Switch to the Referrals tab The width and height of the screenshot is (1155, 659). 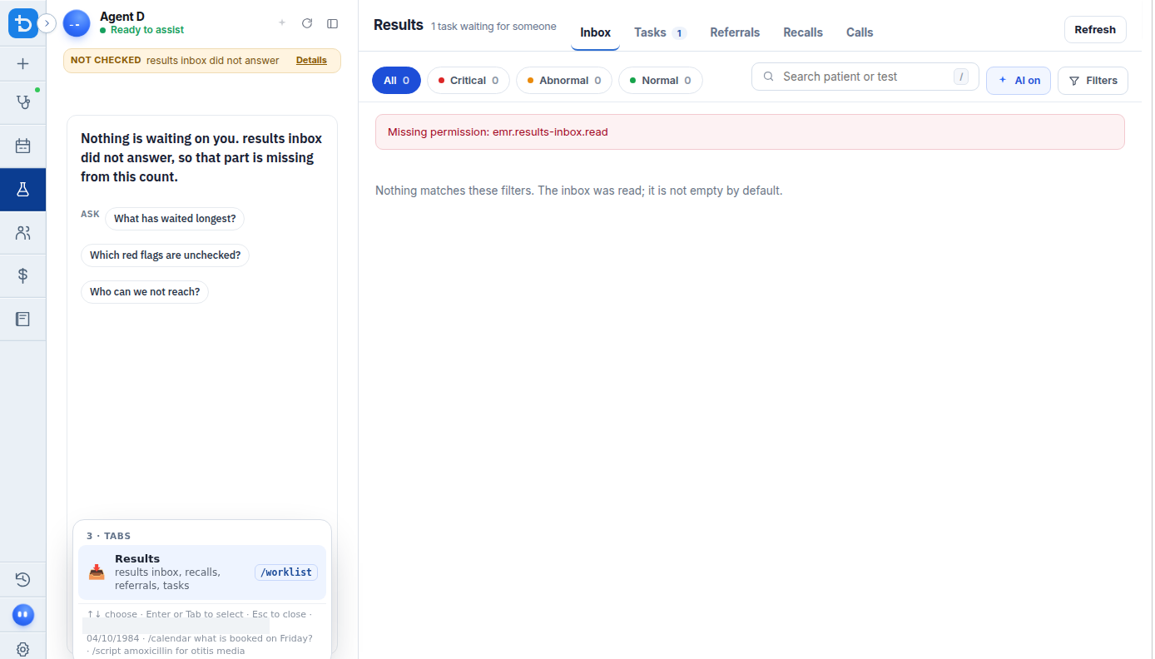click(x=735, y=32)
